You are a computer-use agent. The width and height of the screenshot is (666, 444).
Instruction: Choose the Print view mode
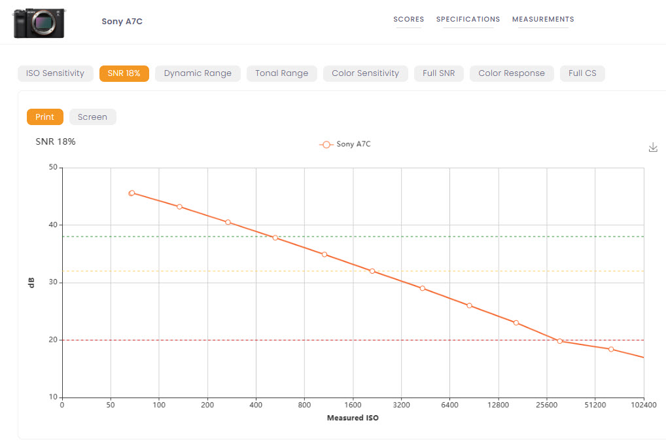coord(45,117)
